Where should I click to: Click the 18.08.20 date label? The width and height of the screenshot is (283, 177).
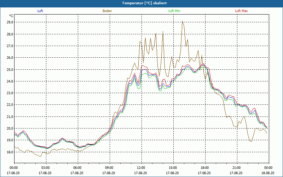pyautogui.click(x=268, y=173)
